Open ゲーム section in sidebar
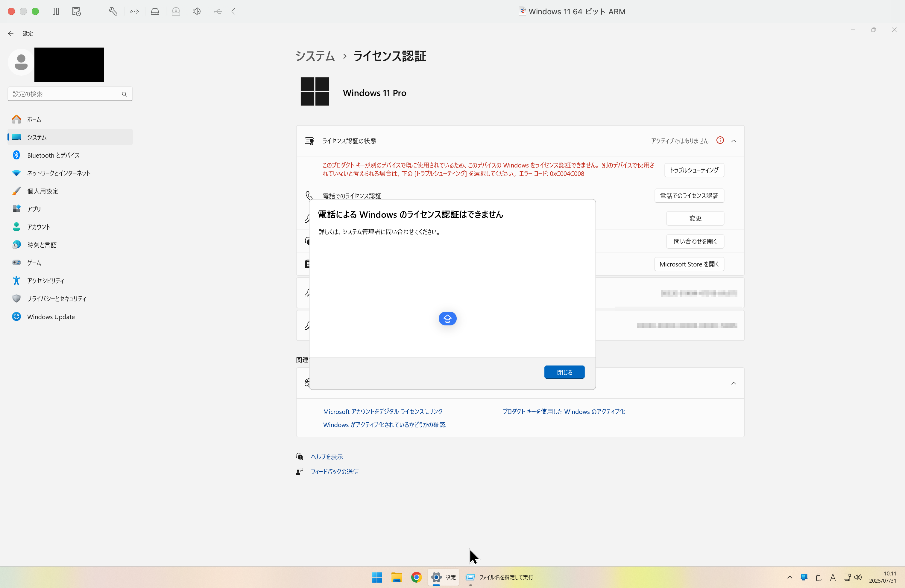The image size is (905, 588). click(x=34, y=263)
